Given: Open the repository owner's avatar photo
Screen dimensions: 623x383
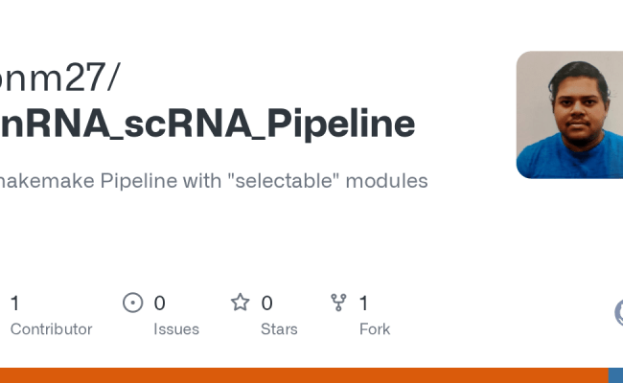Looking at the screenshot, I should (569, 115).
